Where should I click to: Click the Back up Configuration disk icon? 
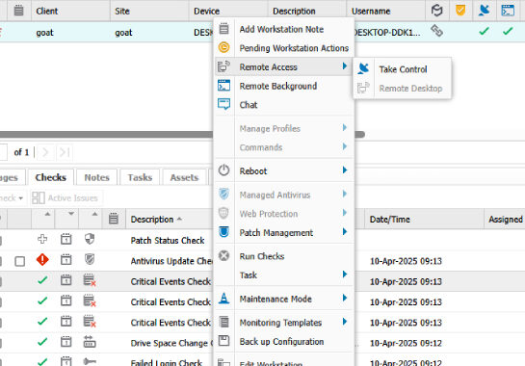coord(224,341)
